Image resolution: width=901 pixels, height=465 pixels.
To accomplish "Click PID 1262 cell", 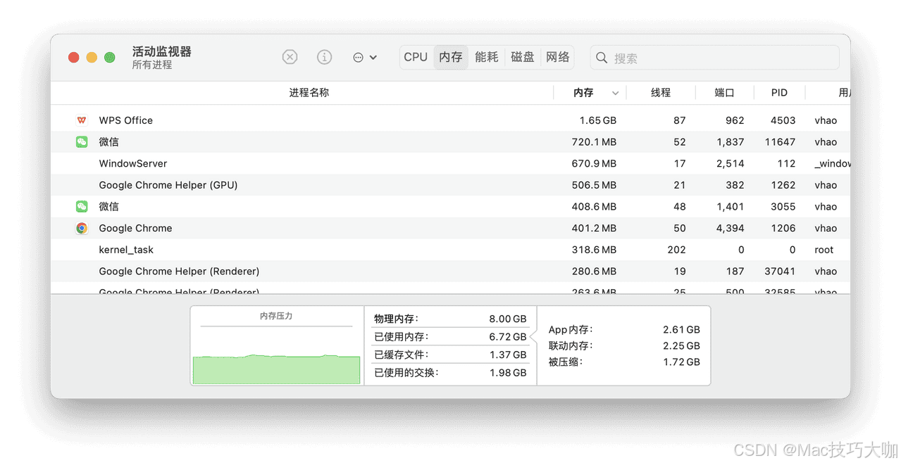I will (x=783, y=185).
